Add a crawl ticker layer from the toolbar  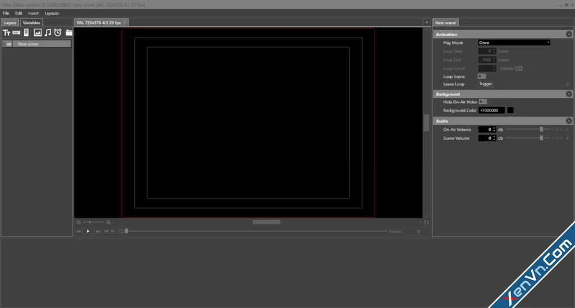tap(16, 33)
